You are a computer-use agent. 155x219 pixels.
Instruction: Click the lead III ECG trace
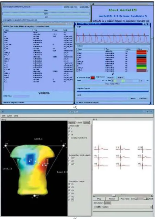145,149
